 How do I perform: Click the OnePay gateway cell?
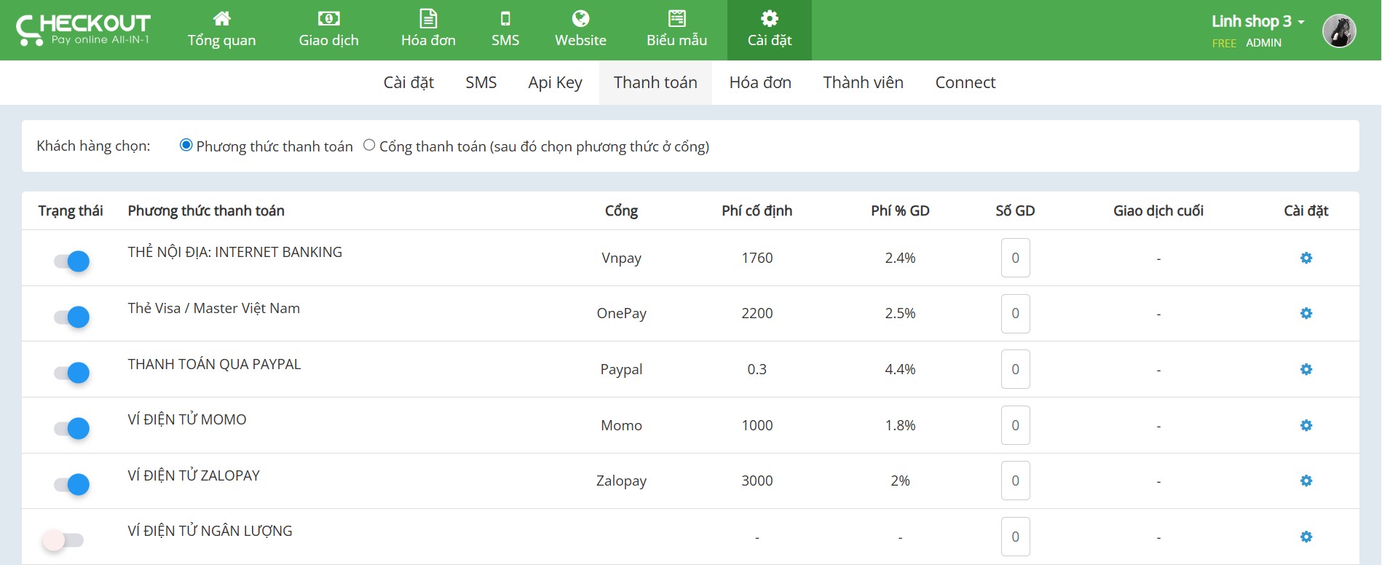pyautogui.click(x=621, y=313)
